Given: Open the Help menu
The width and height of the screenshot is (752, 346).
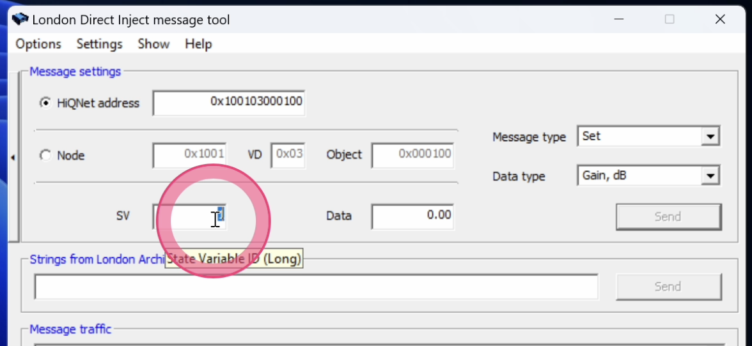Looking at the screenshot, I should [198, 44].
